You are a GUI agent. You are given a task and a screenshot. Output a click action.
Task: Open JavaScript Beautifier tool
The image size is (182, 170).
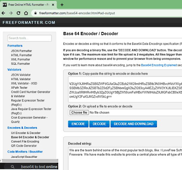tap(24, 157)
